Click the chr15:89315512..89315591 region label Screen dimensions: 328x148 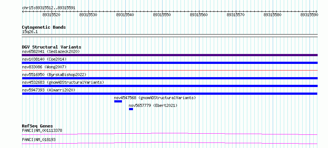click(x=49, y=8)
